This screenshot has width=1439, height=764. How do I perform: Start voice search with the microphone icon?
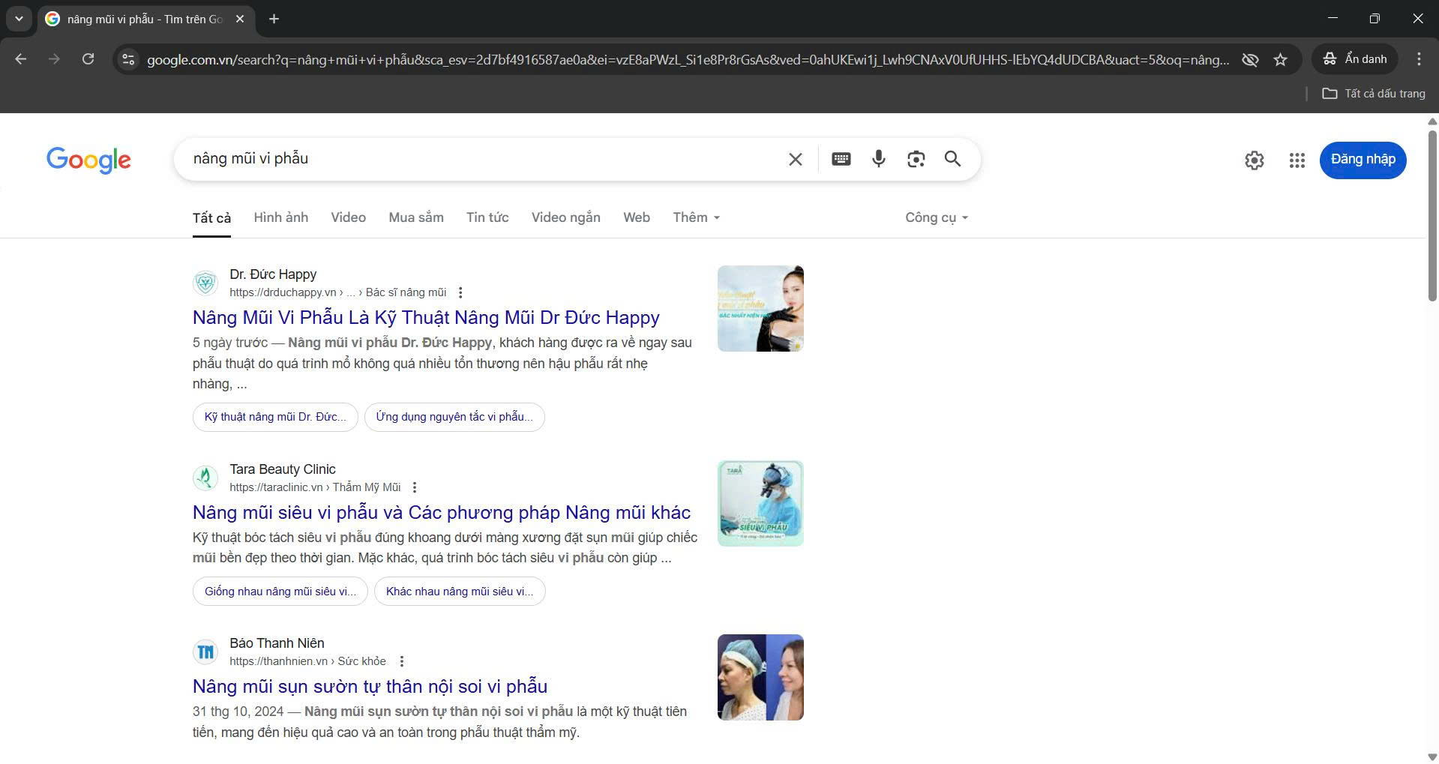point(879,159)
